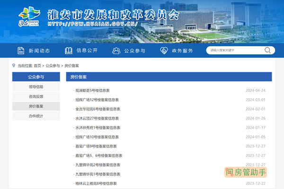The width and height of the screenshot is (284, 189).
Task: Open 新闻动态 navigation menu
Action: [x=39, y=51]
